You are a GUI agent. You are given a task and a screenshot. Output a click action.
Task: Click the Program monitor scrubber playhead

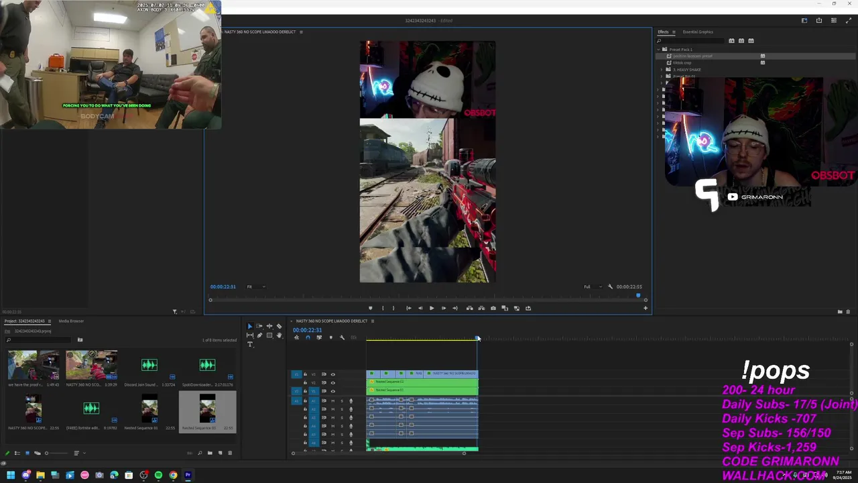(638, 295)
